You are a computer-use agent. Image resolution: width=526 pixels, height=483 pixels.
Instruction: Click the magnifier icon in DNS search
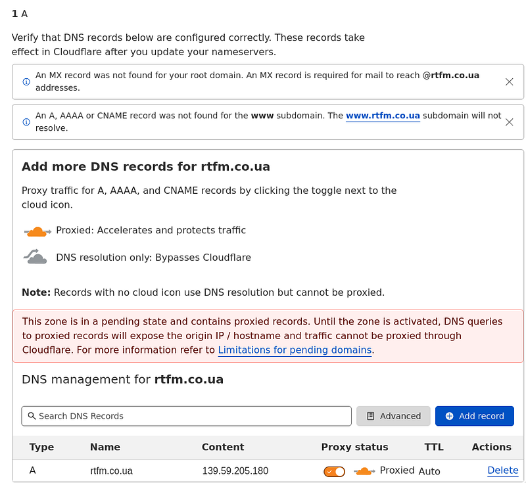pos(32,416)
